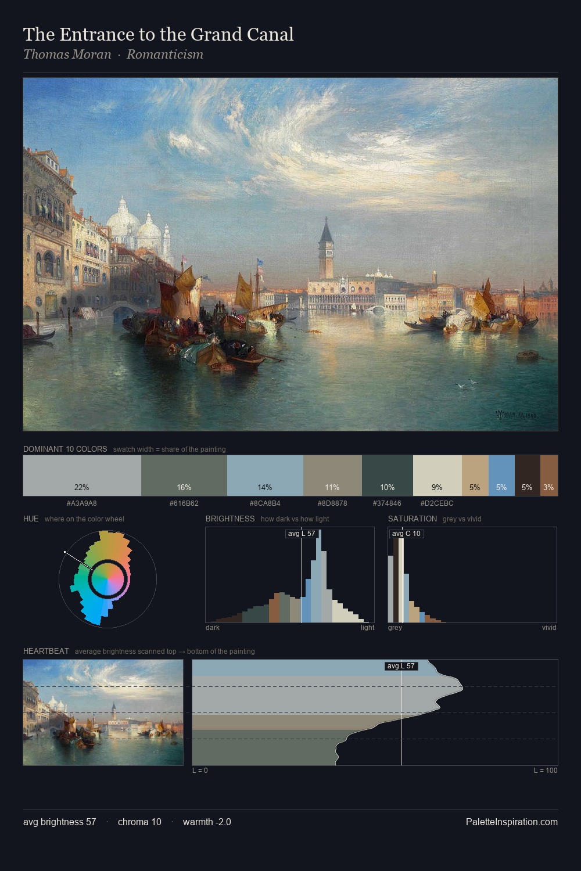The image size is (581, 871).
Task: Click the 5% tan swatch
Action: [x=475, y=475]
